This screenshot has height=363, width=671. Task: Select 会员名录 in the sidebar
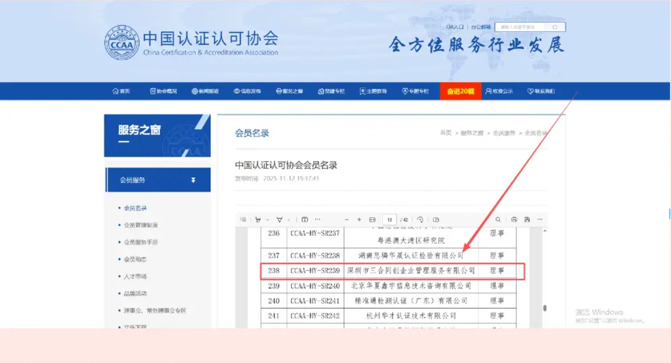point(135,208)
